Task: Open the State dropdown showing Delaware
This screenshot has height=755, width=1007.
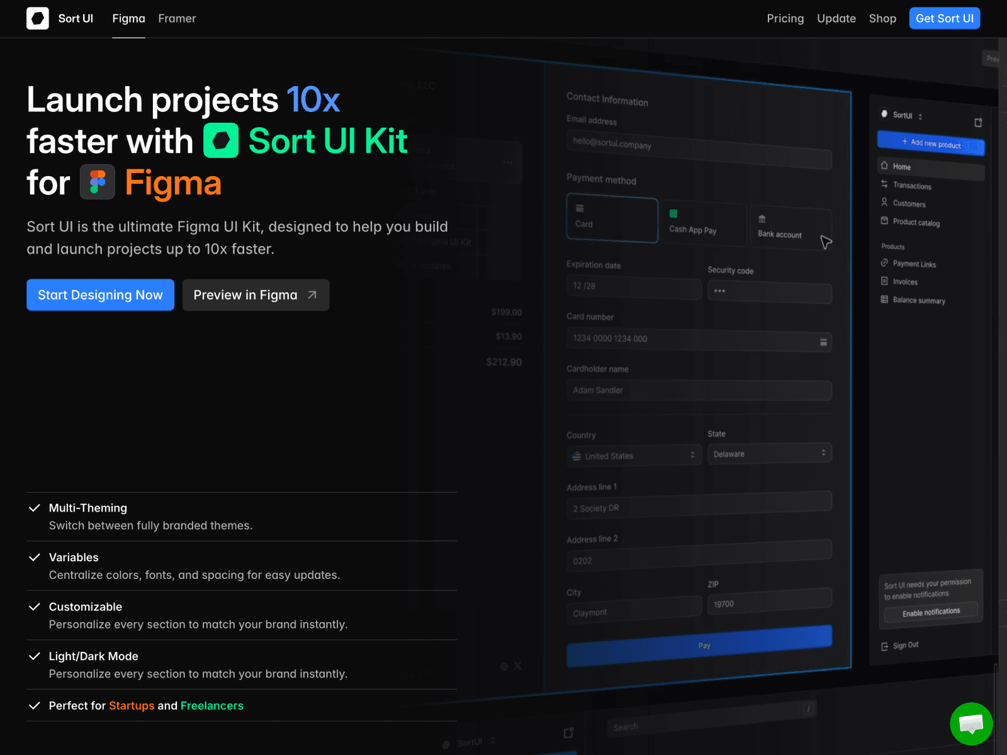Action: click(769, 453)
